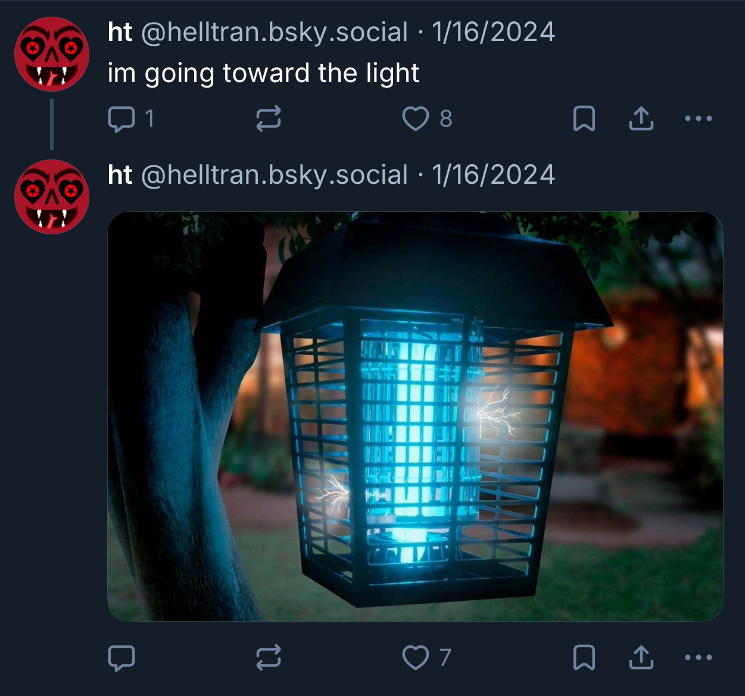Viewport: 745px width, 696px height.
Task: Repost the "im going toward the light" post
Action: 269,118
